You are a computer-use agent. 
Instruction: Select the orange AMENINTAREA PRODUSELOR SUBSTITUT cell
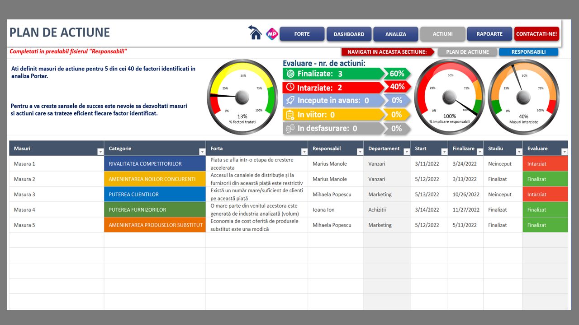(155, 225)
